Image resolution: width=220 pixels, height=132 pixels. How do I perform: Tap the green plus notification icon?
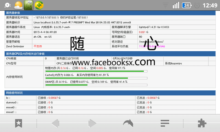pyautogui.click(x=39, y=5)
